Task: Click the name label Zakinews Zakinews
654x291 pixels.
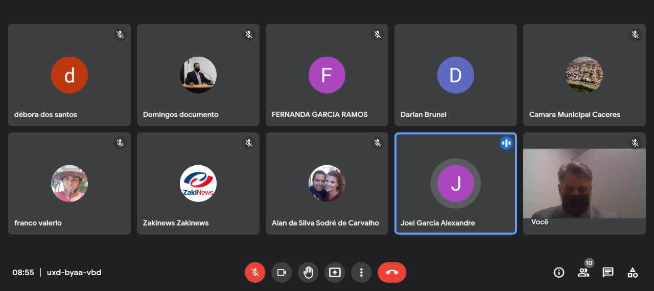Action: pyautogui.click(x=176, y=223)
